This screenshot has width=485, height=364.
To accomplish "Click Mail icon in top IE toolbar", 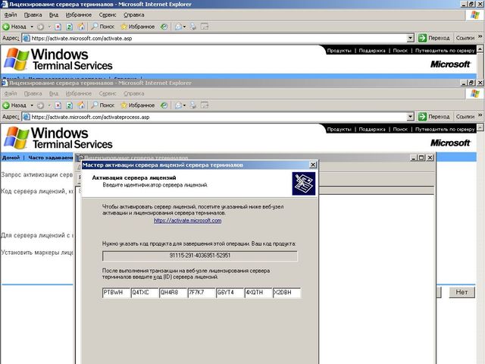I will click(x=178, y=27).
